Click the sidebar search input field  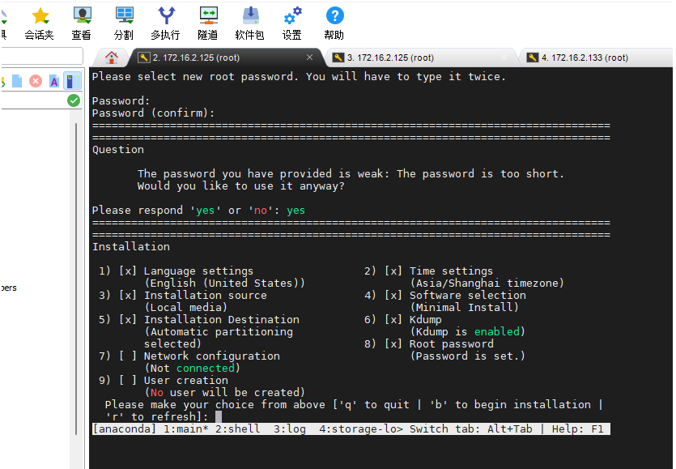40,56
